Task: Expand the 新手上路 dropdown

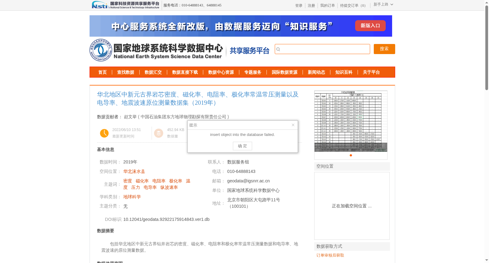Action: (x=383, y=5)
